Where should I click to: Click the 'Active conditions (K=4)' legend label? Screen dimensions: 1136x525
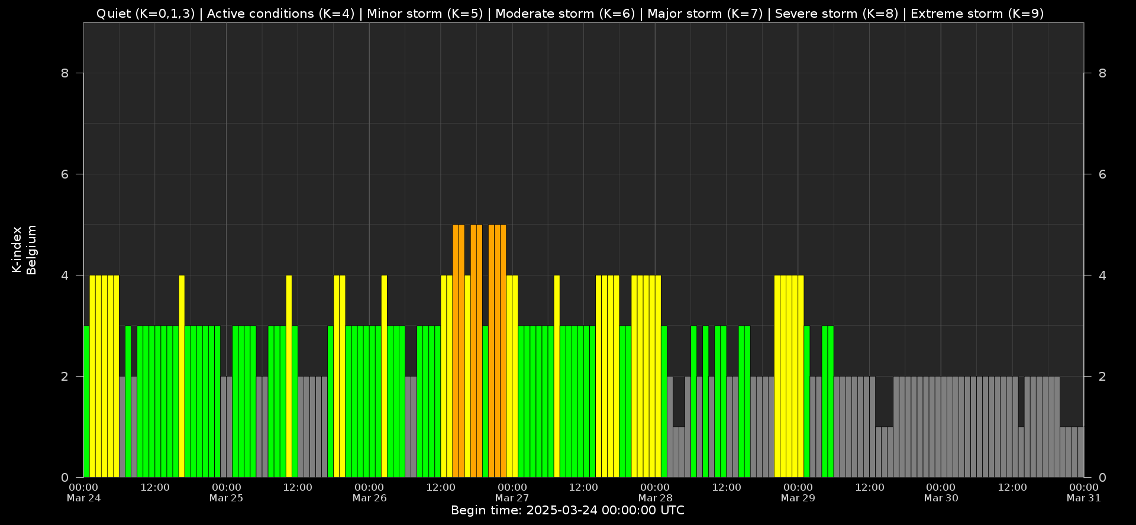pos(280,14)
